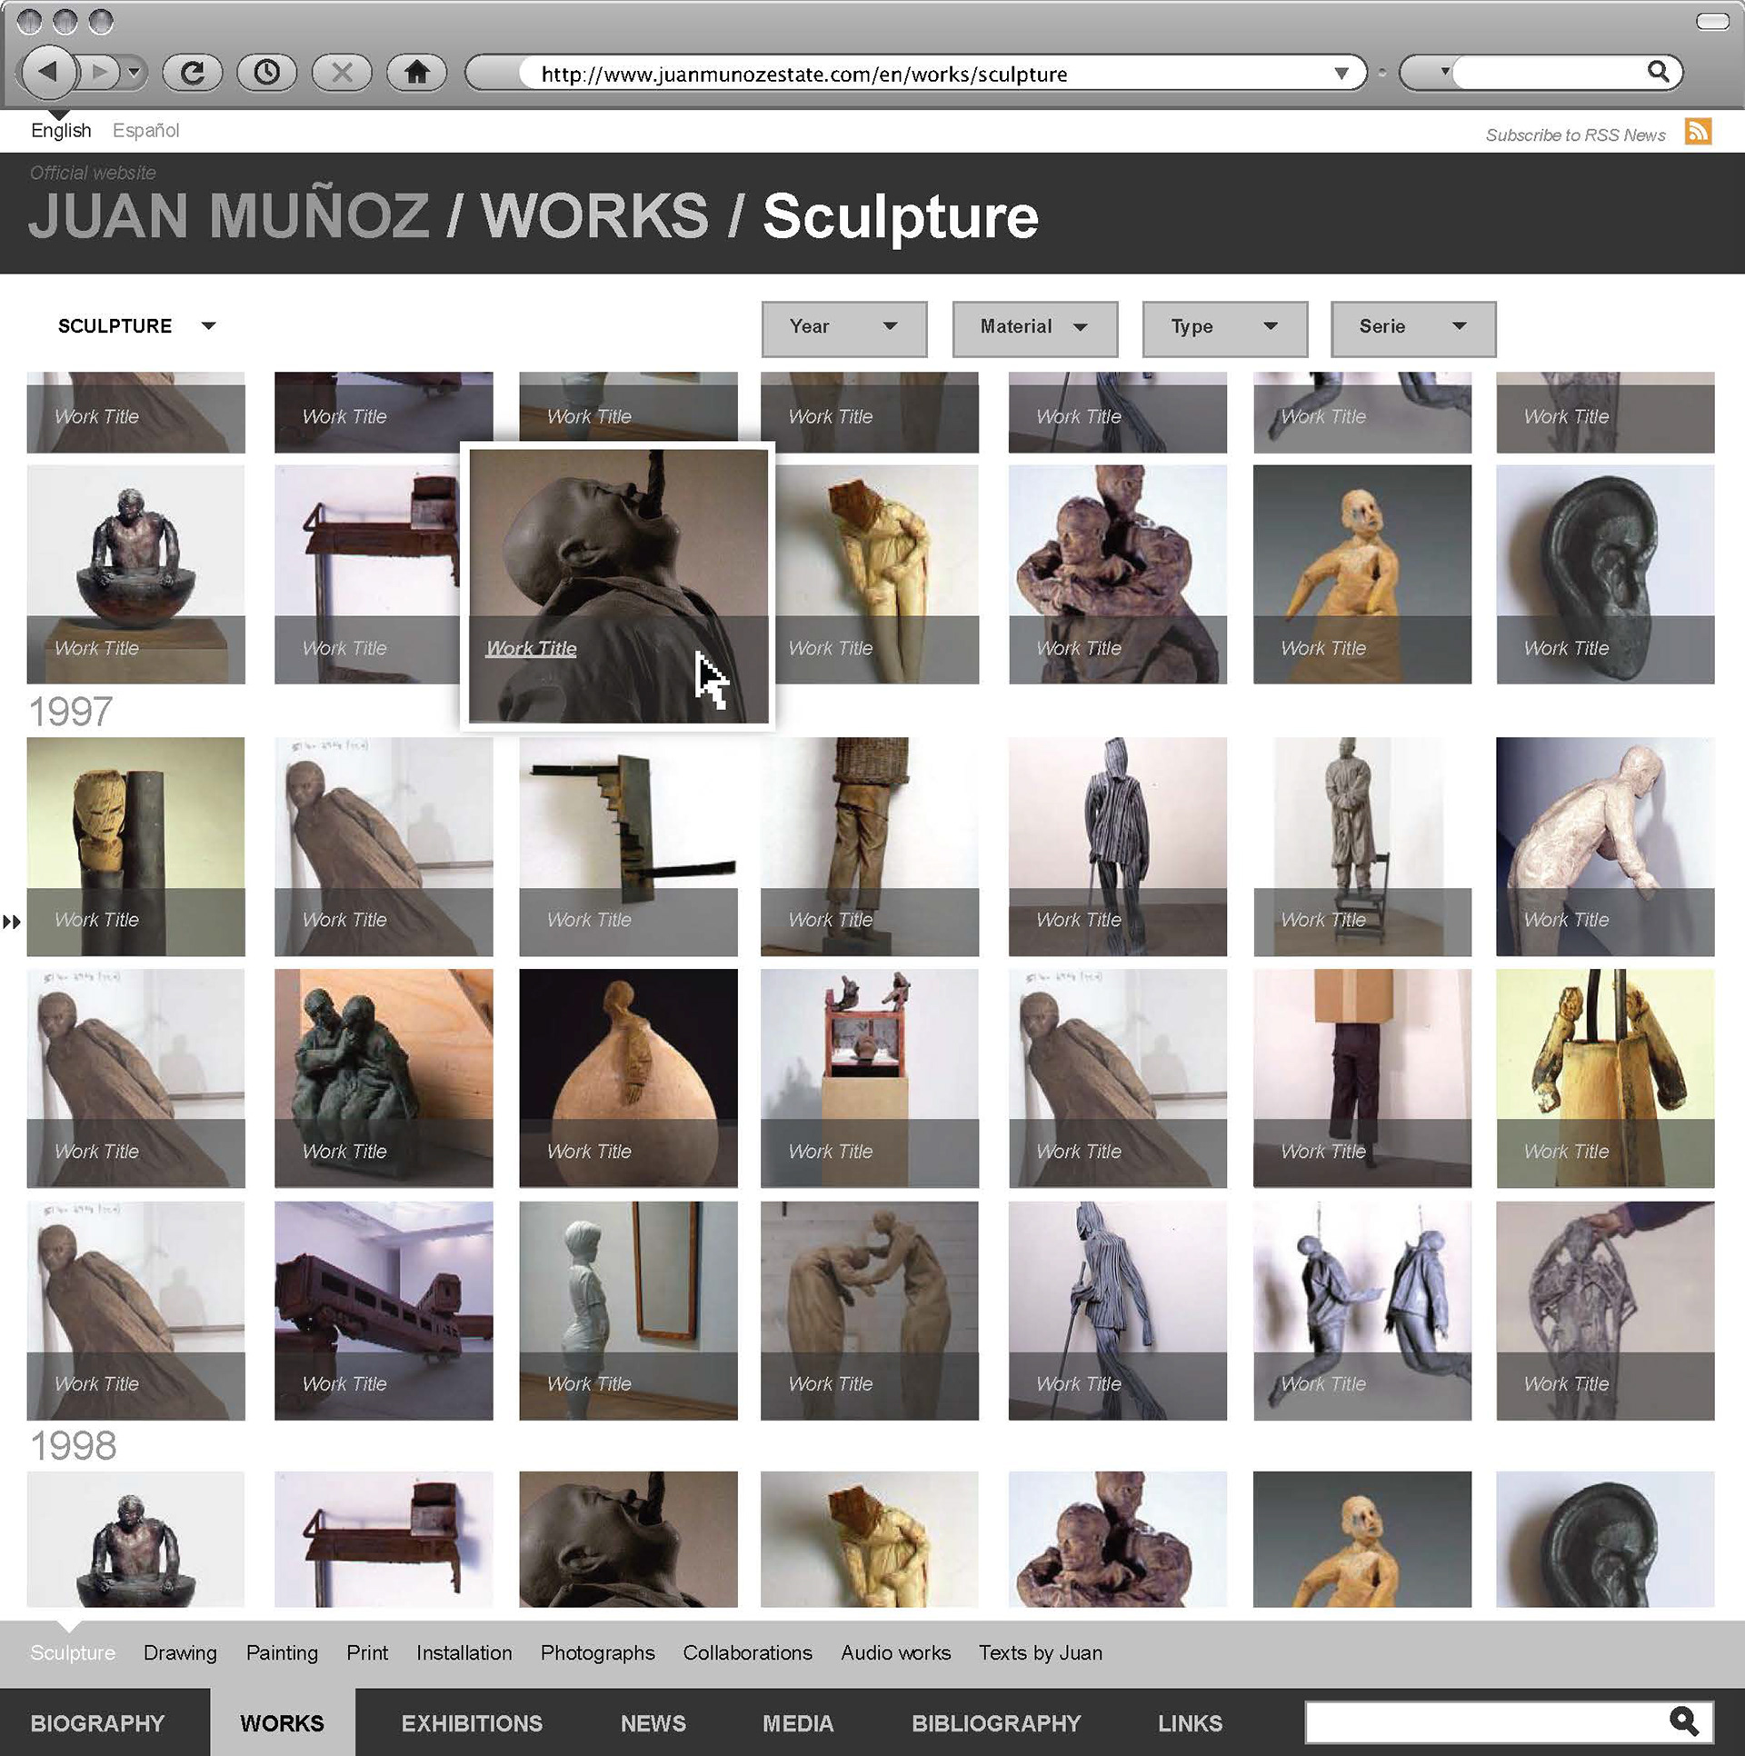This screenshot has height=1756, width=1745.
Task: Open the browser search engine dropdown
Action: (1443, 71)
